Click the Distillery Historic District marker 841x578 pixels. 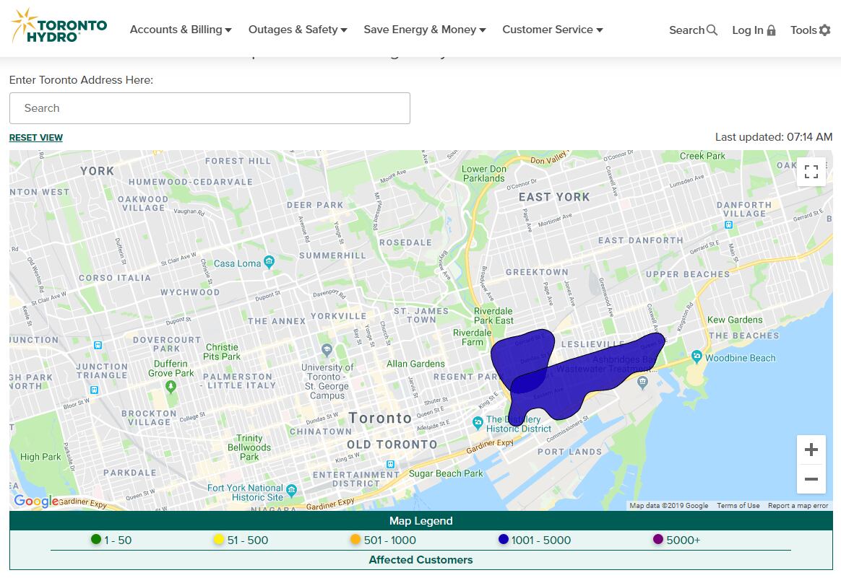click(x=477, y=422)
